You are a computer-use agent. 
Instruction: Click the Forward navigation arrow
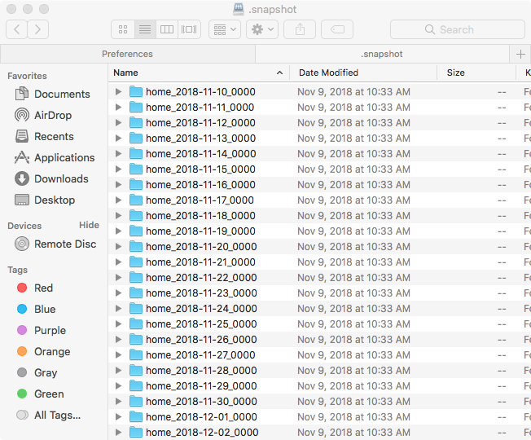37,29
